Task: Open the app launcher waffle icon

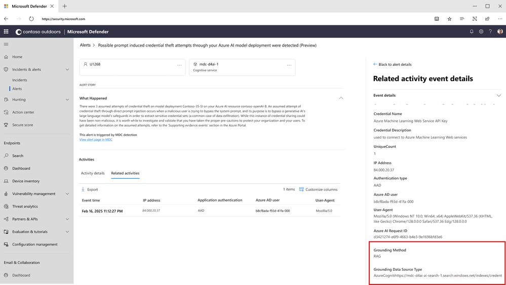Action: coord(6,31)
